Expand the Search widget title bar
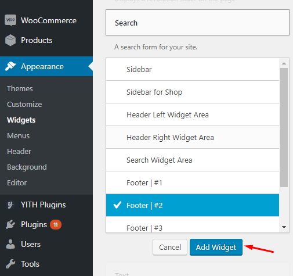This screenshot has height=276, width=293. click(197, 23)
